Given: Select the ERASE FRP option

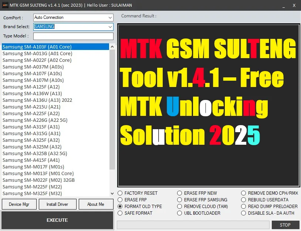Looking at the screenshot, I should [132, 200].
